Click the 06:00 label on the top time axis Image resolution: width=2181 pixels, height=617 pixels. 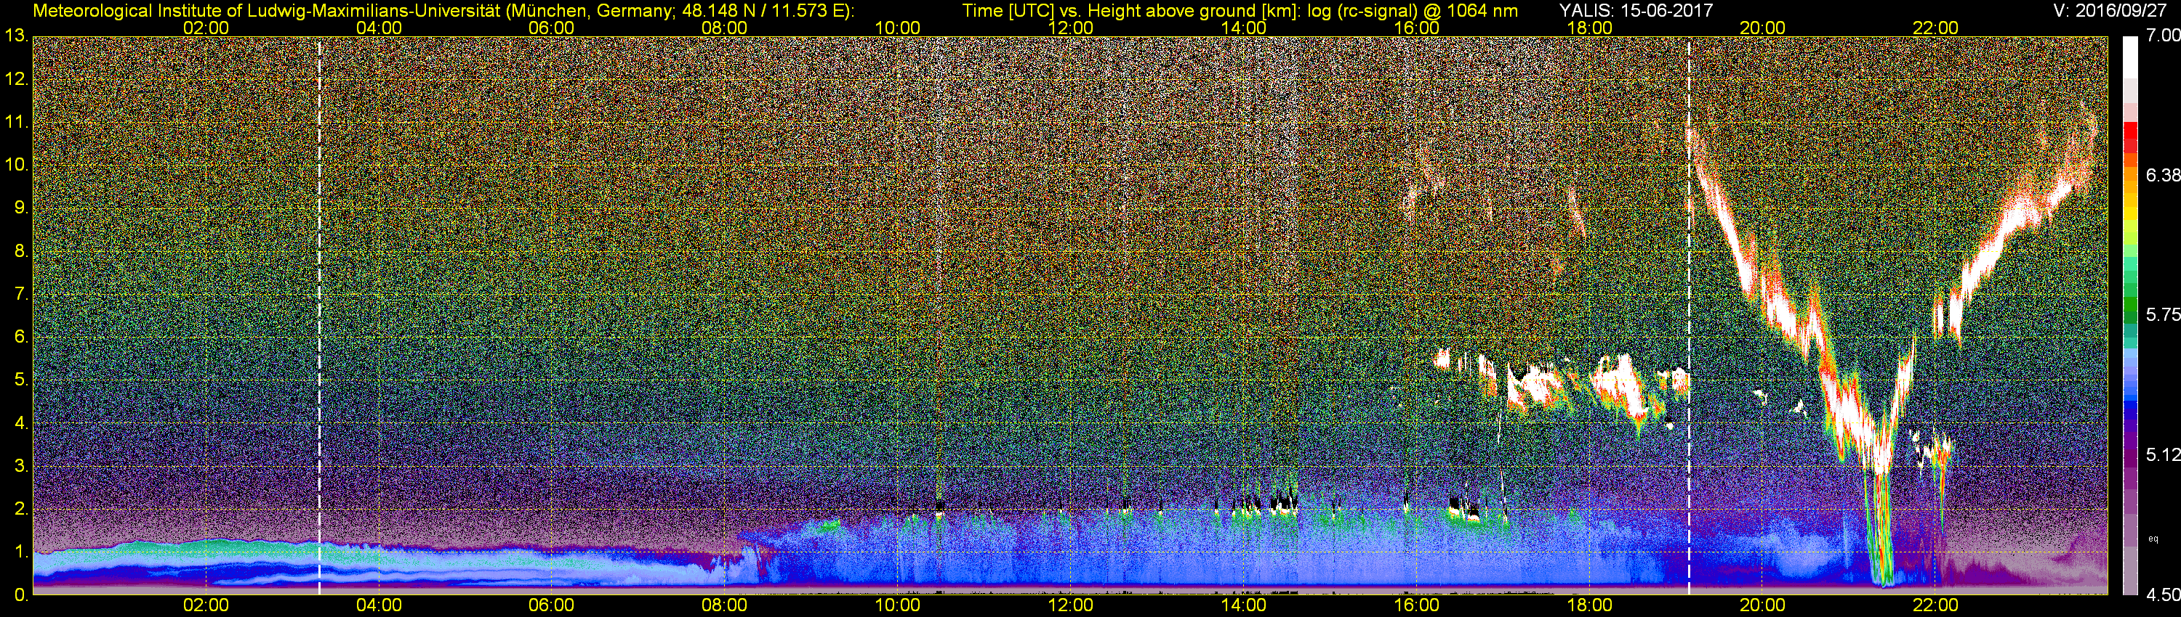tap(551, 28)
